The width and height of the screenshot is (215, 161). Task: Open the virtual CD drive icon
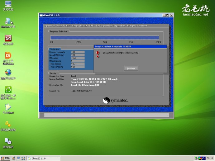tap(8, 141)
